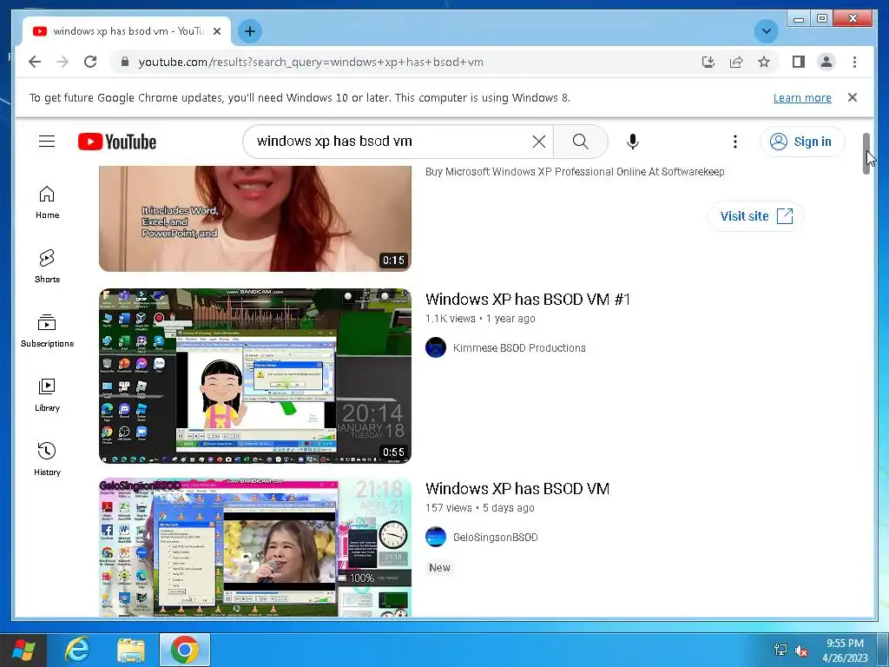Click the network icon in system tray

[x=780, y=650]
